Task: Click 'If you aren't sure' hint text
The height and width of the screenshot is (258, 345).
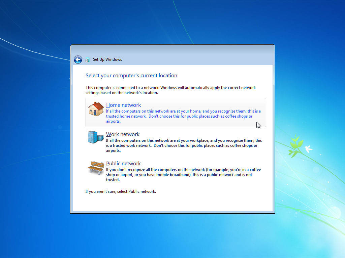Action: pos(121,191)
